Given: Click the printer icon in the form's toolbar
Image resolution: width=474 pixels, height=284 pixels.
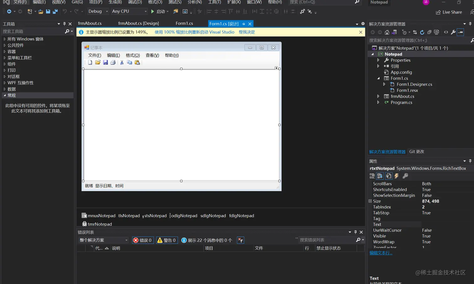Looking at the screenshot, I should pos(113,62).
